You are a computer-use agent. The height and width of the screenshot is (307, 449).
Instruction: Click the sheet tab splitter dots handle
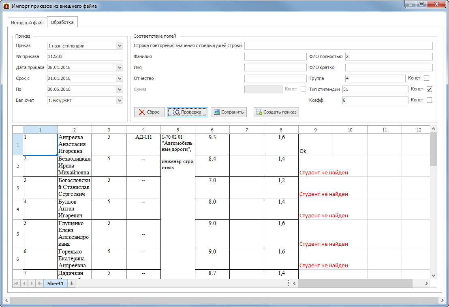288,283
